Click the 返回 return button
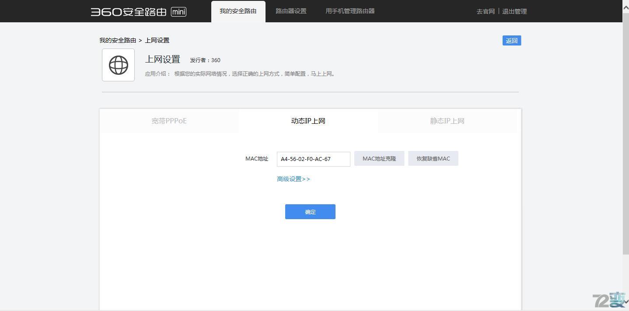This screenshot has height=311, width=629. point(511,40)
